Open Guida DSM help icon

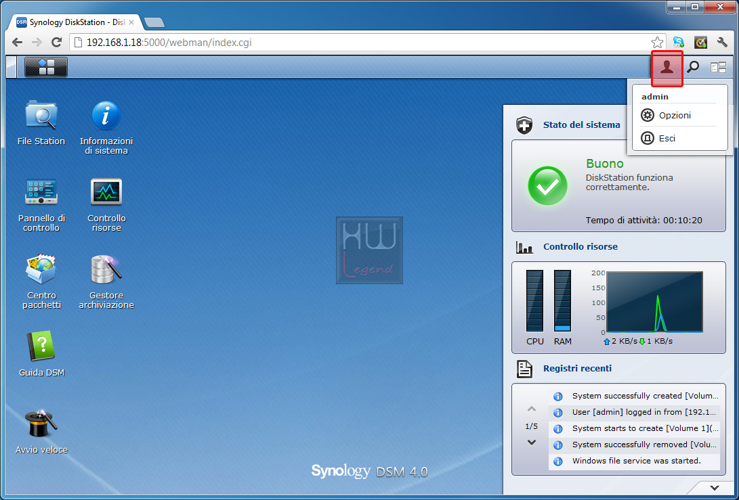pos(41,354)
